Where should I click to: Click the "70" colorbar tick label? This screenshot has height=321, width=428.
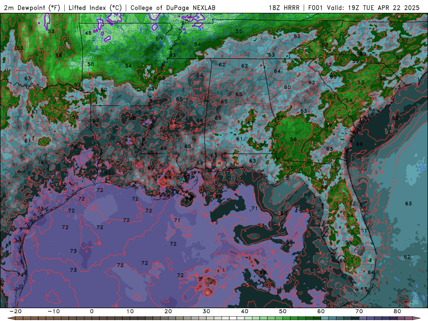click(x=359, y=311)
